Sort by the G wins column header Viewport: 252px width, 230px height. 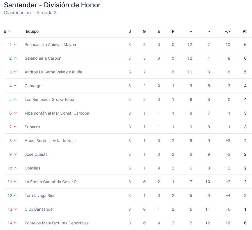click(x=144, y=31)
